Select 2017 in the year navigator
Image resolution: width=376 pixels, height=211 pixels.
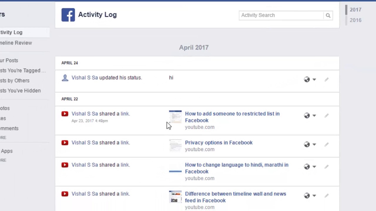[x=355, y=10]
